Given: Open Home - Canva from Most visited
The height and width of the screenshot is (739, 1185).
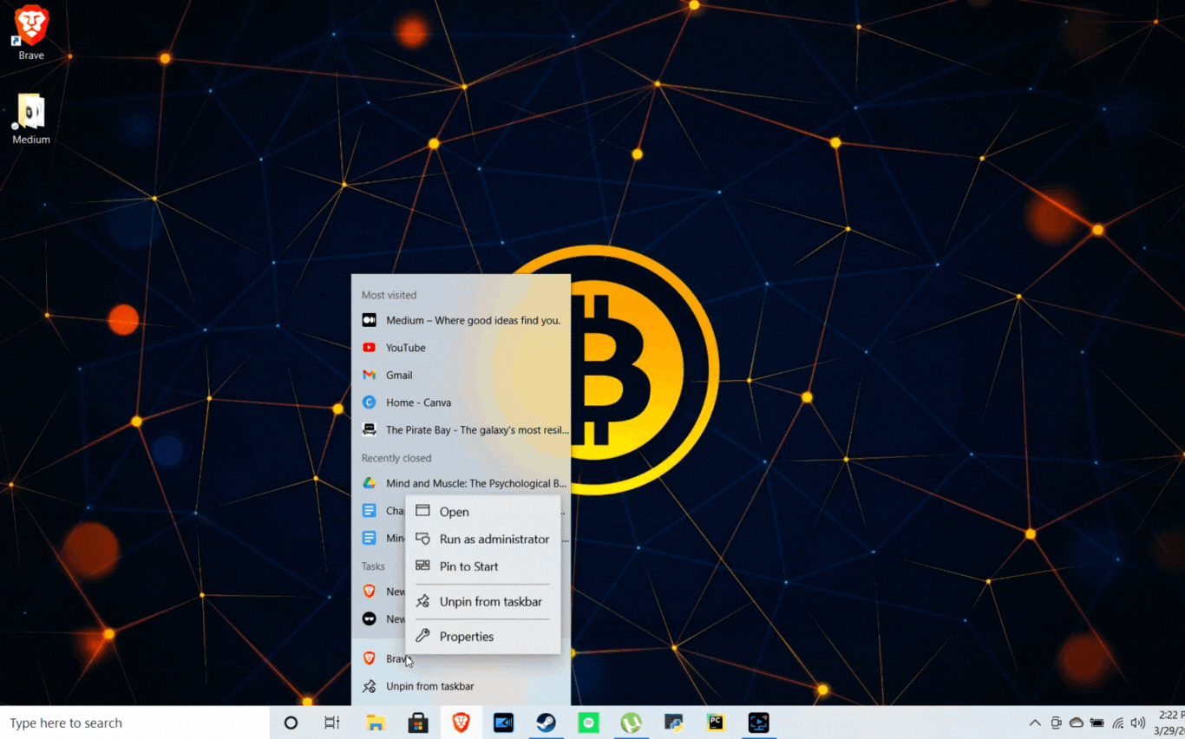Looking at the screenshot, I should tap(461, 402).
